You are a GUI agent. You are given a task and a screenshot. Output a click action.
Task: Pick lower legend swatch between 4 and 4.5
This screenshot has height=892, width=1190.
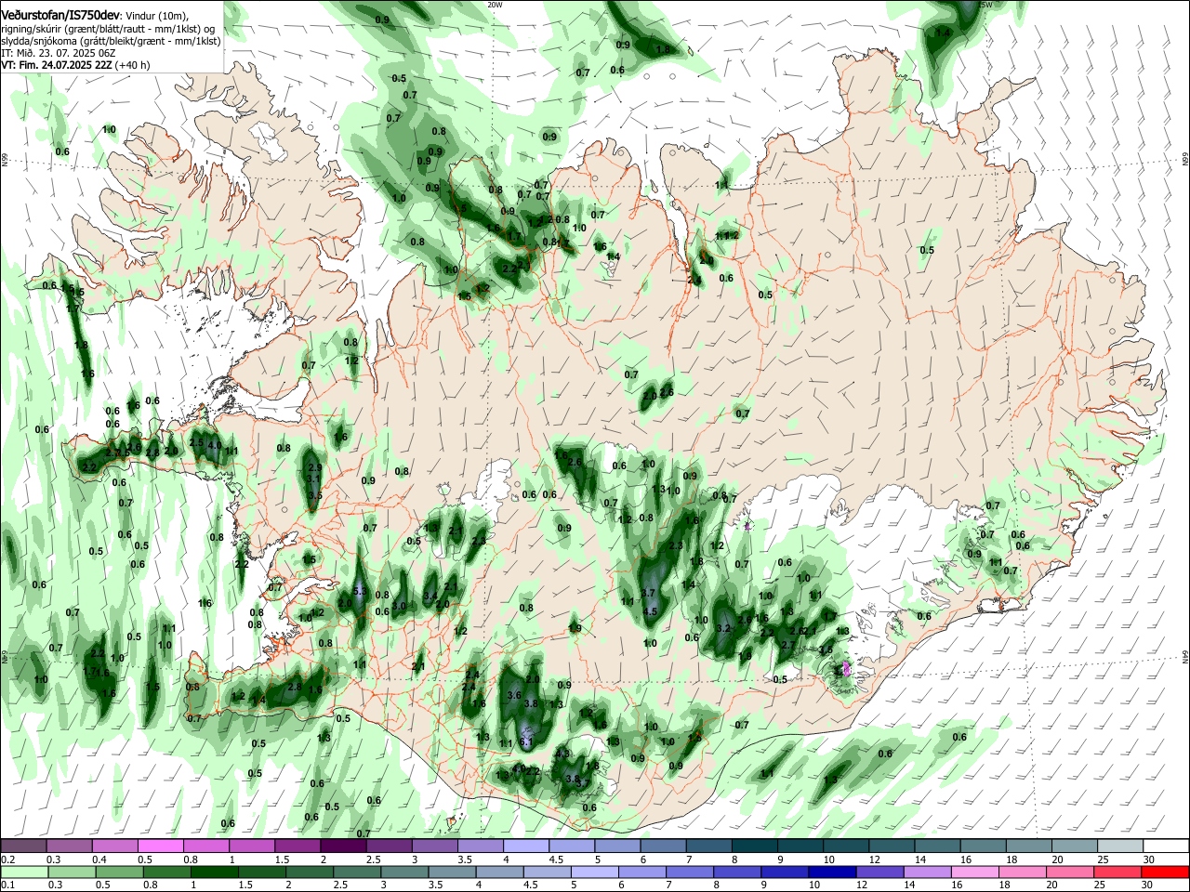tap(497, 872)
